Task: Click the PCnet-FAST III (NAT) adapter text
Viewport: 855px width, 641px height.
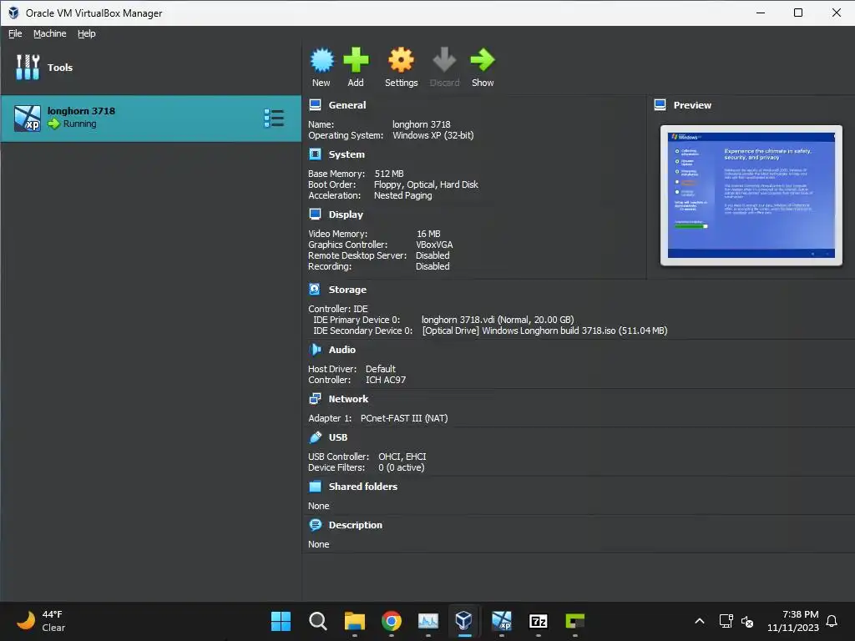Action: tap(404, 418)
